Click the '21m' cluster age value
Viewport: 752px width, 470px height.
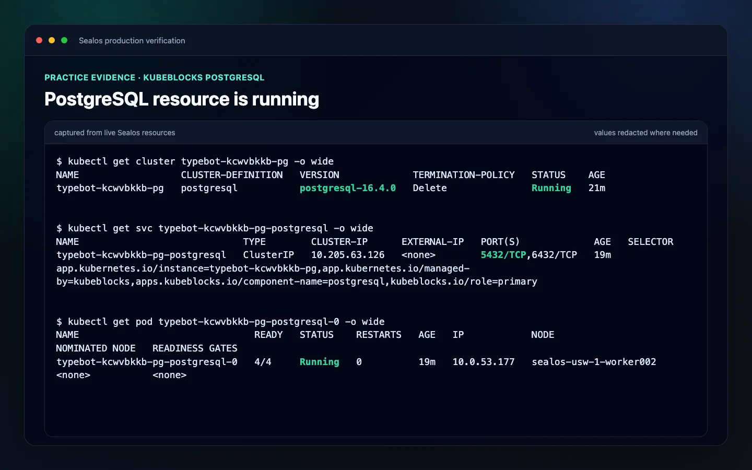(x=597, y=188)
